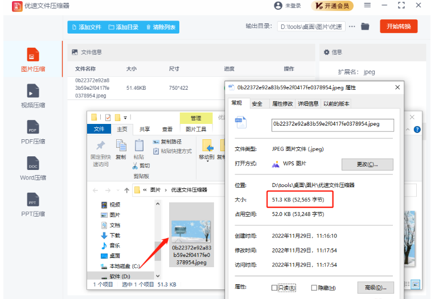Click 固定到快速访问 pin icon

pyautogui.click(x=100, y=146)
